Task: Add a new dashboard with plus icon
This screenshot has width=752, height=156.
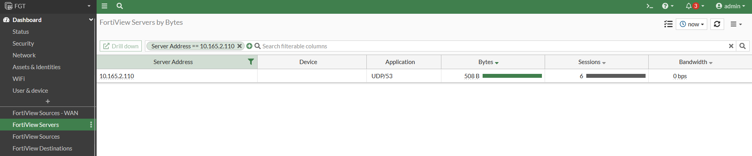Action: point(48,101)
